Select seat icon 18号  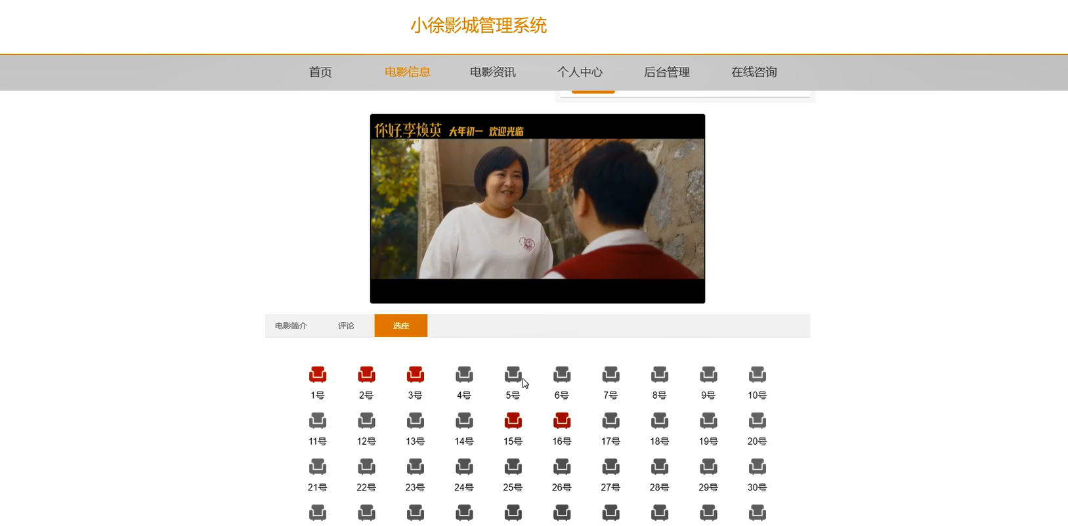660,420
